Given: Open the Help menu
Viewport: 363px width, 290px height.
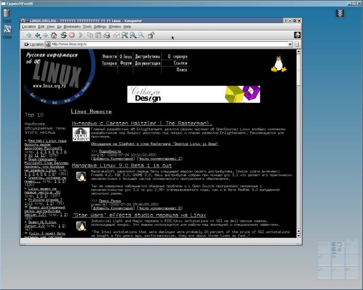Looking at the screenshot, I should coord(127,26).
